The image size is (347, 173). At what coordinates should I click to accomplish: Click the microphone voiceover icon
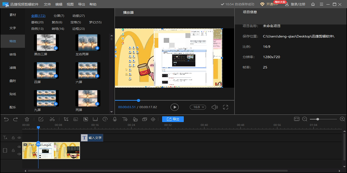[x=115, y=119]
